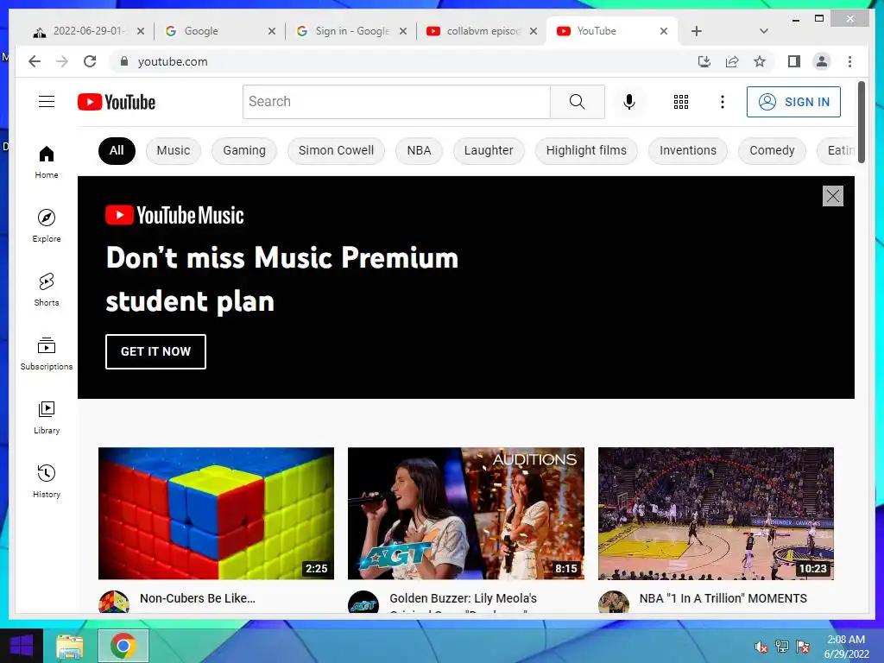The width and height of the screenshot is (884, 663).
Task: Expand the tab search chevron
Action: (x=763, y=31)
